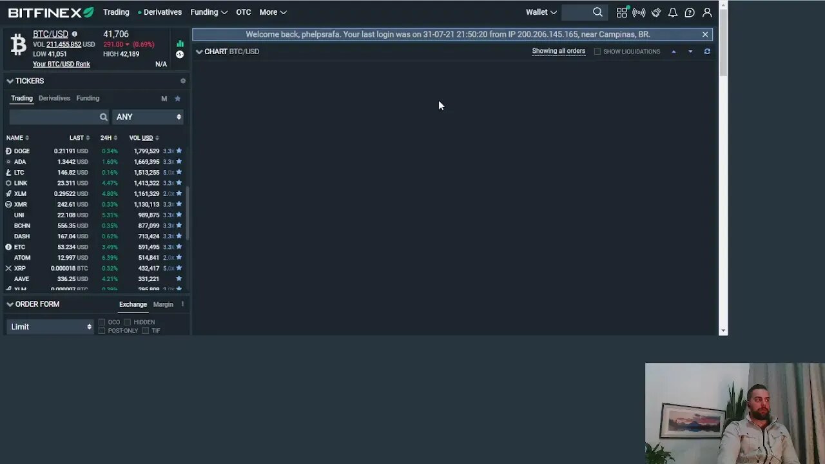Collapse the Chart BTC/USD panel
Viewport: 825px width, 464px height.
pyautogui.click(x=199, y=52)
